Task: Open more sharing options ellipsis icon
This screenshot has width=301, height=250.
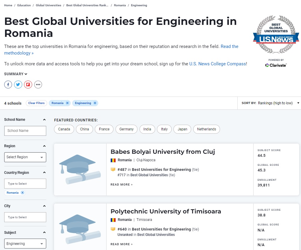Action: click(38, 85)
